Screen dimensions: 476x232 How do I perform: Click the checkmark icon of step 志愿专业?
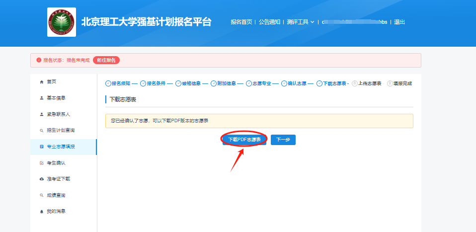point(249,83)
